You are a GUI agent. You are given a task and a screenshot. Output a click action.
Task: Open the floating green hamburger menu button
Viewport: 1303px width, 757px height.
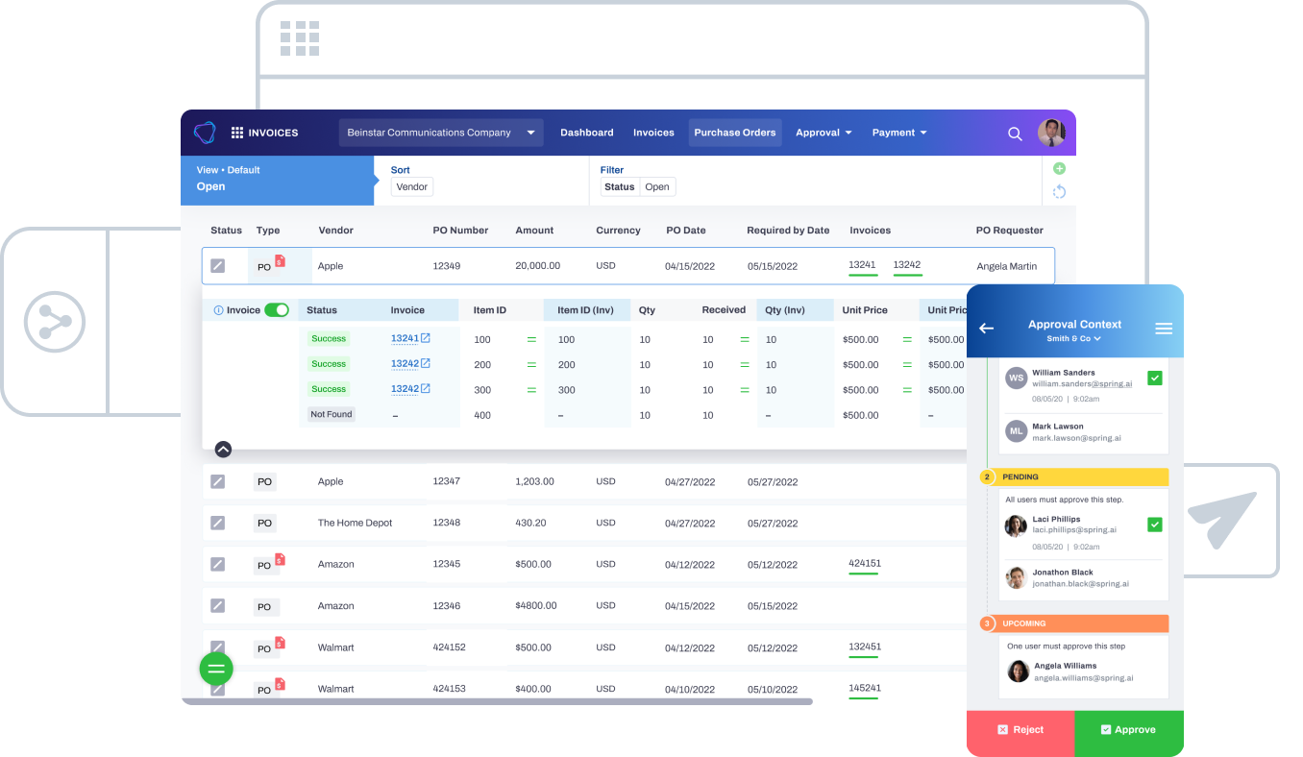tap(215, 668)
